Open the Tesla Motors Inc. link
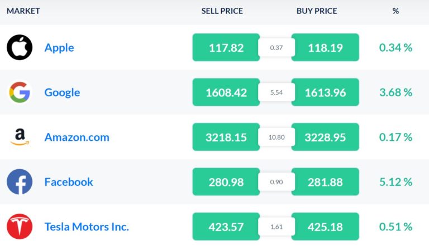Viewport: 429px width, 246px height. [87, 227]
